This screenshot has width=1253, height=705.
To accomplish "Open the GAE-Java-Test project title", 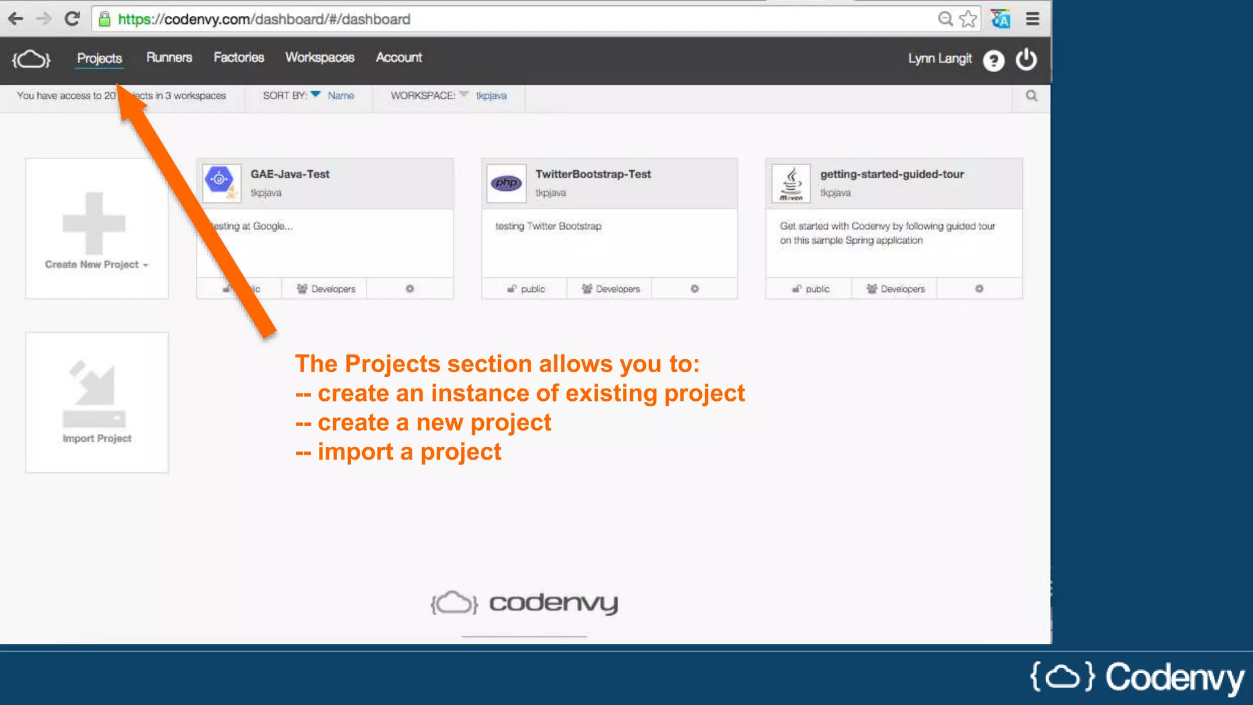I will click(x=290, y=174).
